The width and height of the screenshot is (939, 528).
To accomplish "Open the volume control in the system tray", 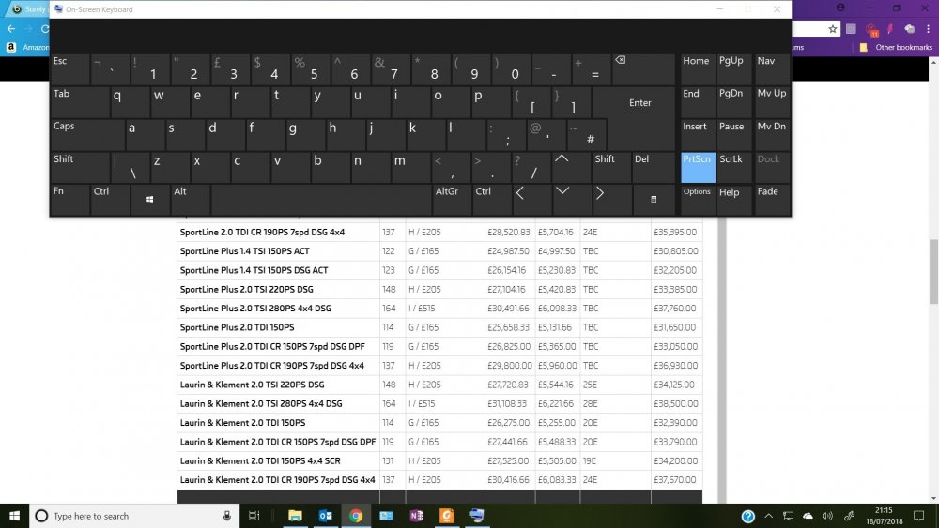I will (827, 516).
